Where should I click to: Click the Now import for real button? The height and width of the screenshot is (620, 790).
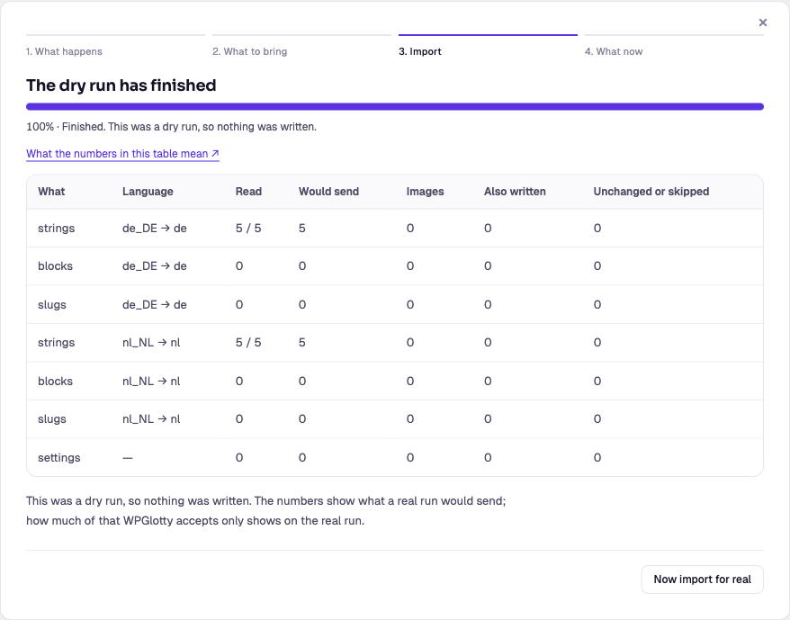(703, 580)
